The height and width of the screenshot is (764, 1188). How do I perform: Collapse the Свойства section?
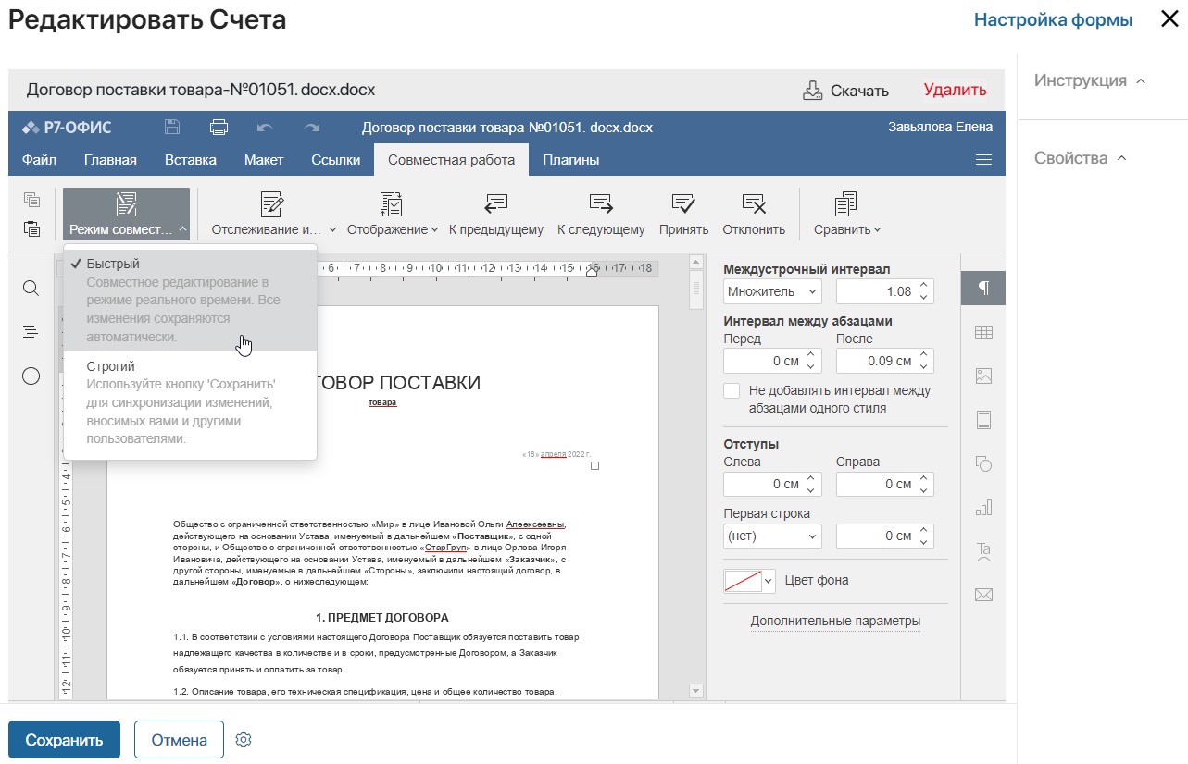coord(1080,158)
